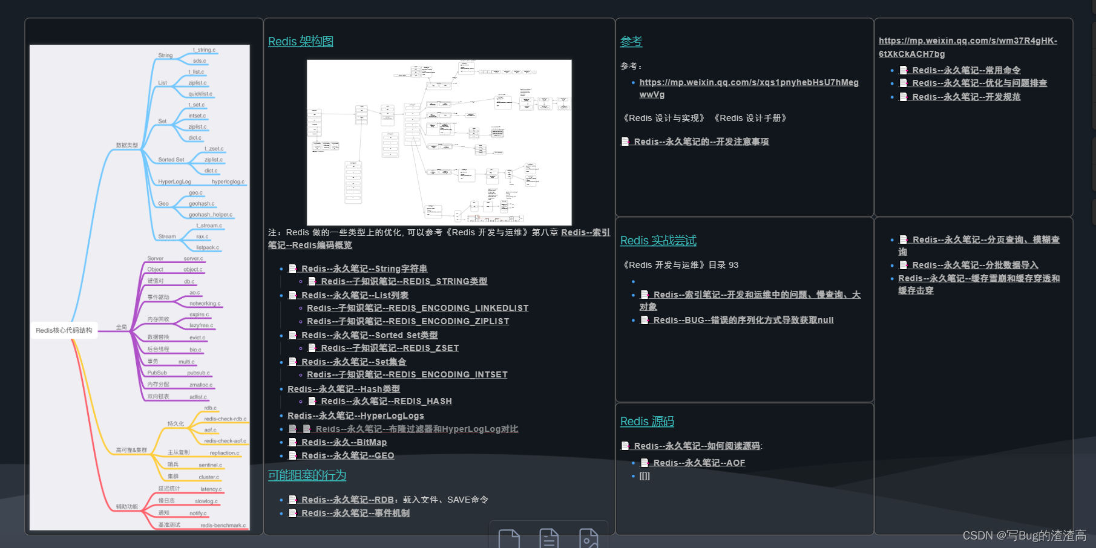
Task: Open sub-note 'REDIS_ZSET'
Action: 390,348
